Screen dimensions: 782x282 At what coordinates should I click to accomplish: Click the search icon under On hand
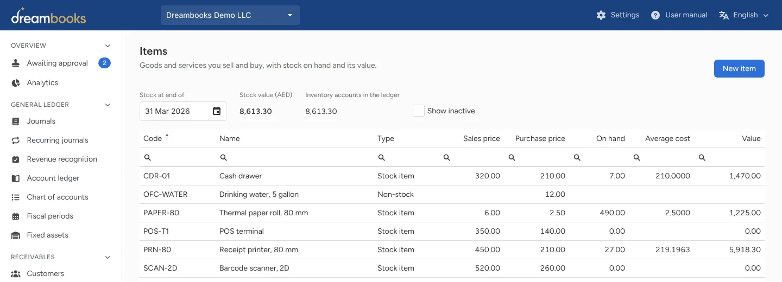pos(577,157)
